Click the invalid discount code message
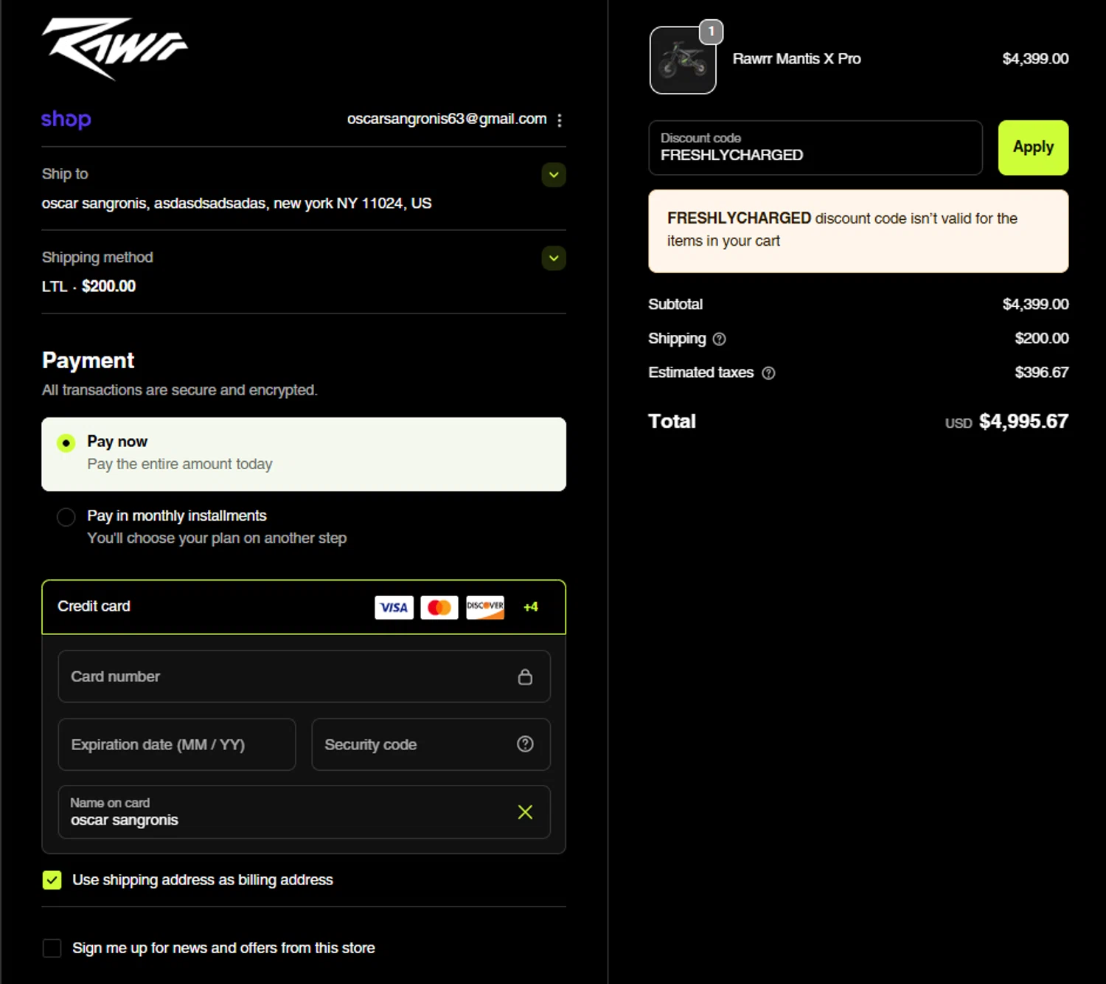 coord(858,231)
